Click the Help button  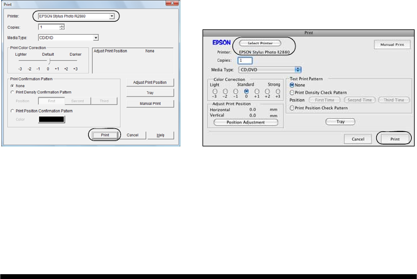[161, 135]
